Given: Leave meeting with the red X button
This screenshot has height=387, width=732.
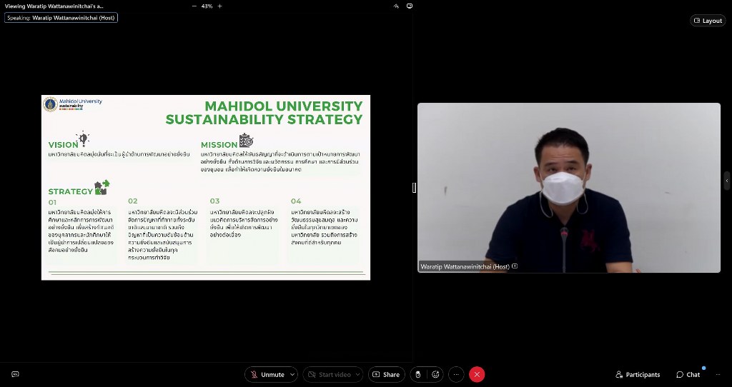Looking at the screenshot, I should [x=477, y=374].
